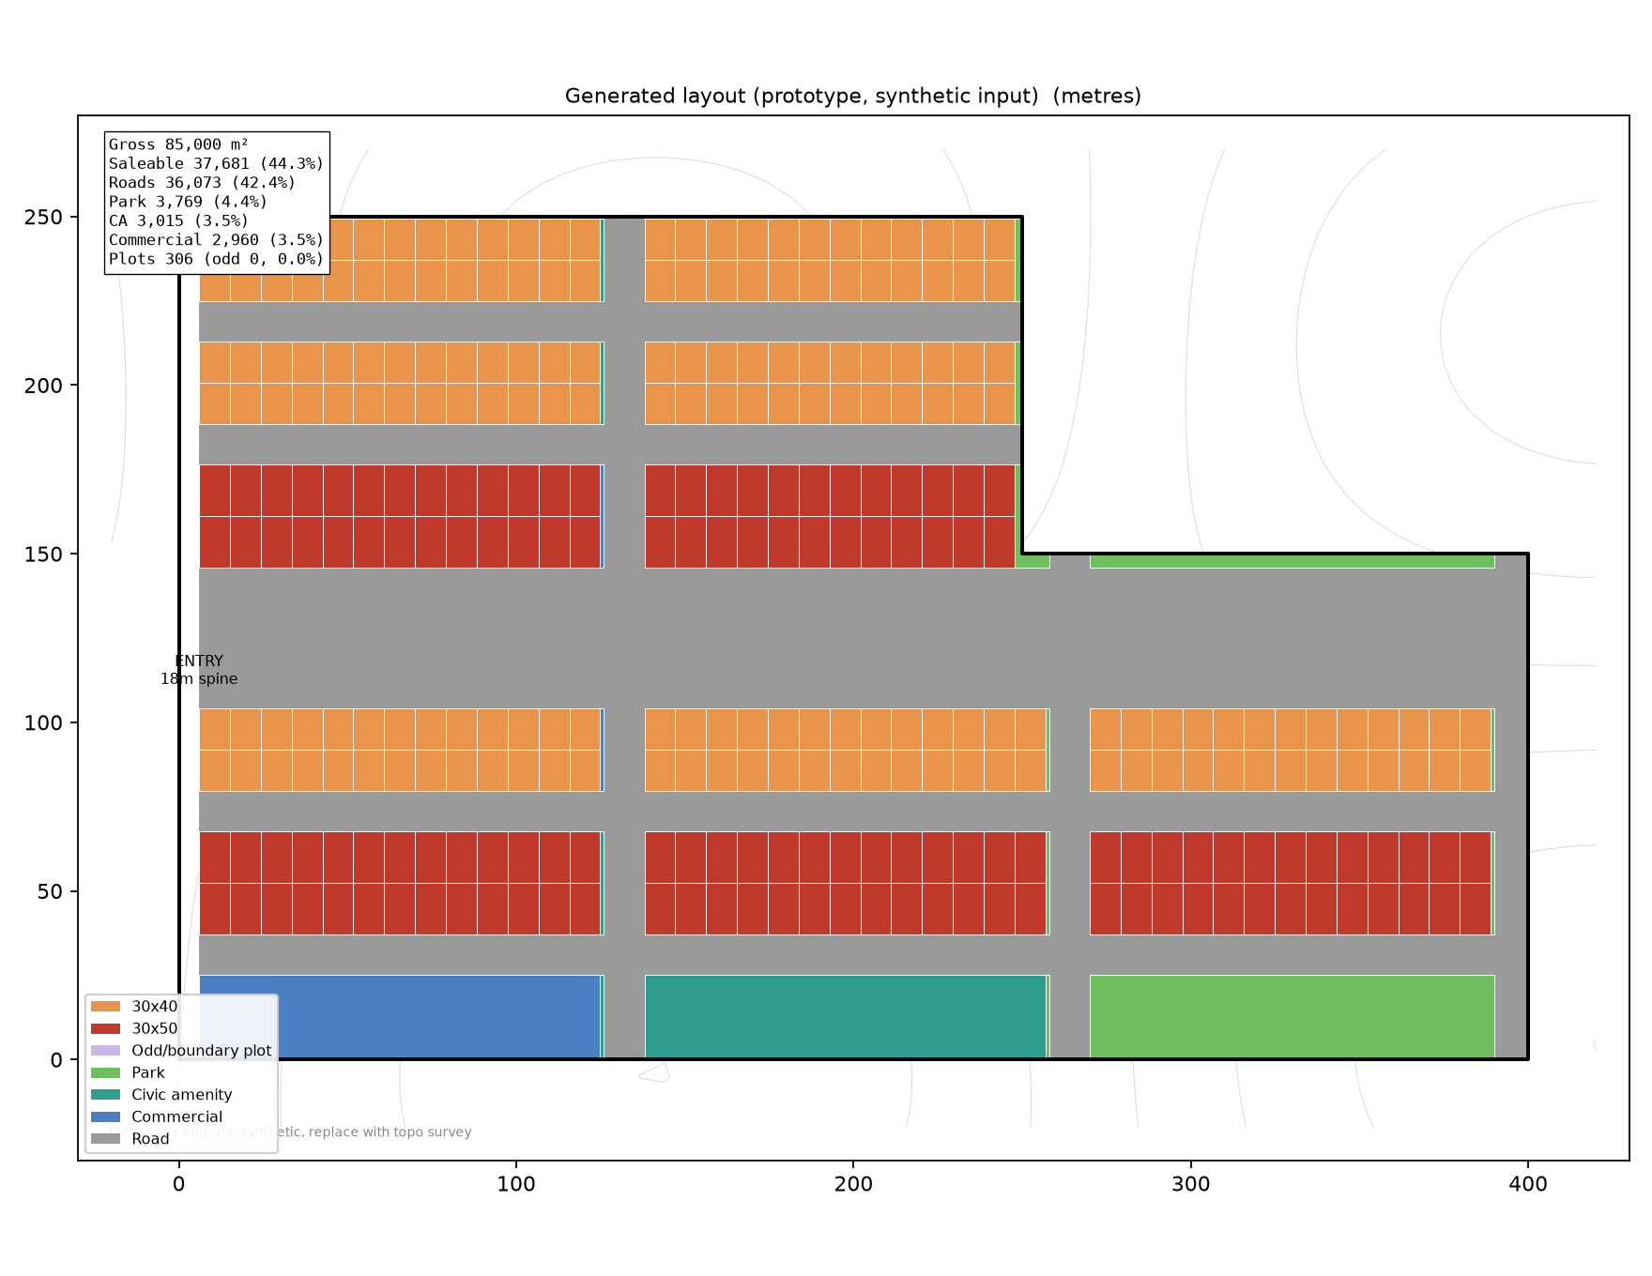
Task: Click the y-axis tick label "250"
Action: (x=43, y=218)
